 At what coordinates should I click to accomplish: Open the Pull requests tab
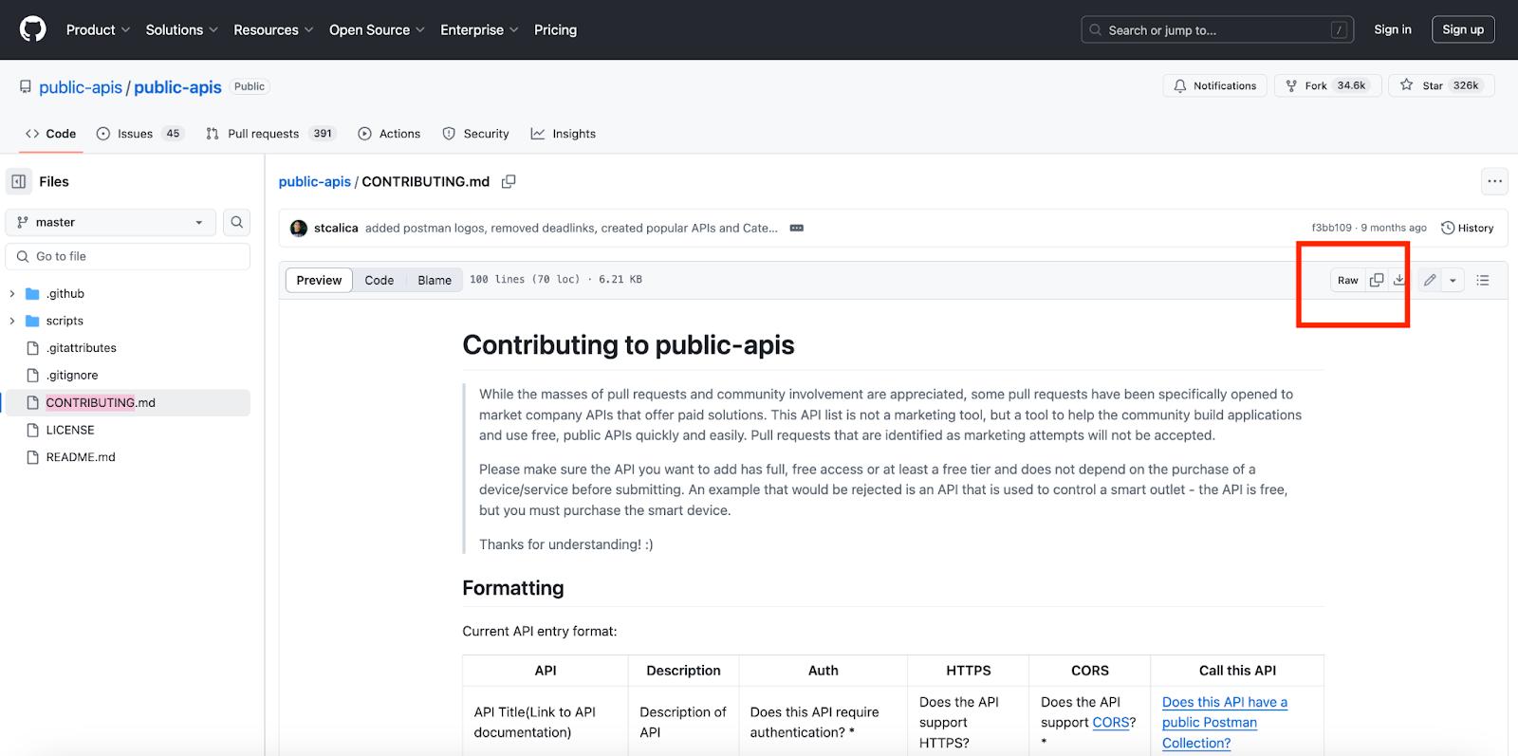point(263,134)
